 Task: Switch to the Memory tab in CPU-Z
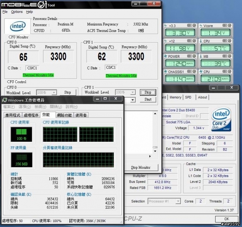point(175,97)
